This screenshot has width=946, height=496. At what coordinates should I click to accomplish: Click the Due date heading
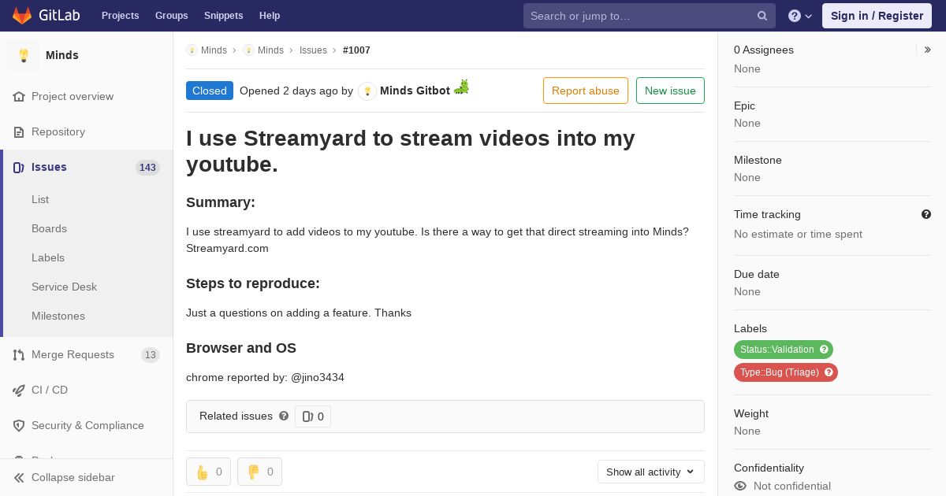point(757,274)
